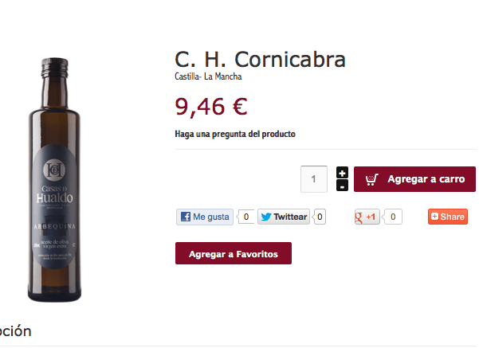Screen dimensions: 479x348
Task: Open Haga una pregunta del producto link
Action: click(235, 134)
